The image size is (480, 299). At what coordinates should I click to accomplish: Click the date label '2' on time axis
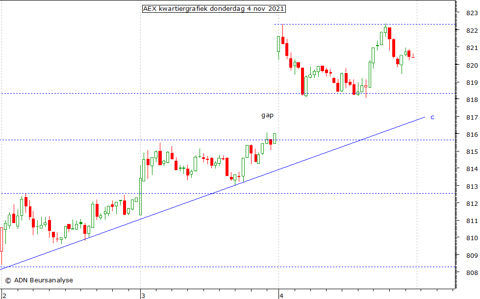tap(4, 296)
